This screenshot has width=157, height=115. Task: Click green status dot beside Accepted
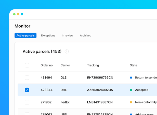coord(131,90)
